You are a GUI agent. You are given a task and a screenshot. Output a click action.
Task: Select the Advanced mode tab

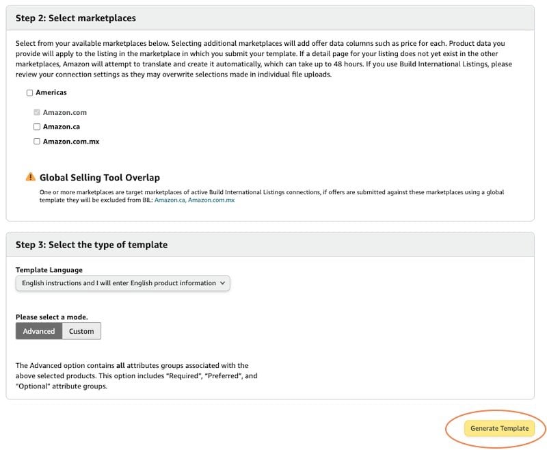click(x=39, y=331)
